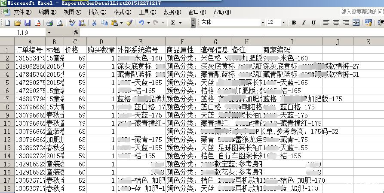Screen dimensions: 384x193
Task: Open the Redo history dropdown arrow
Action: 163,23
